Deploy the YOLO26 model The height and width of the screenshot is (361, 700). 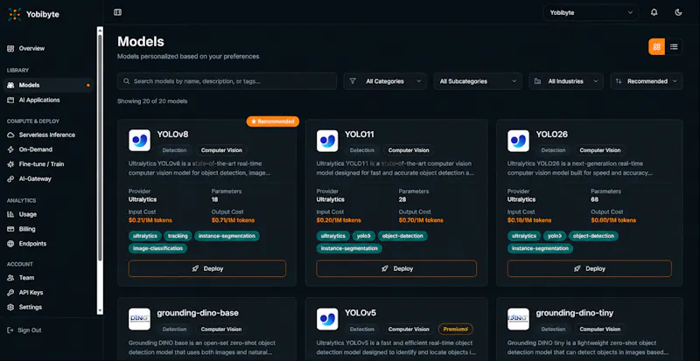[589, 268]
